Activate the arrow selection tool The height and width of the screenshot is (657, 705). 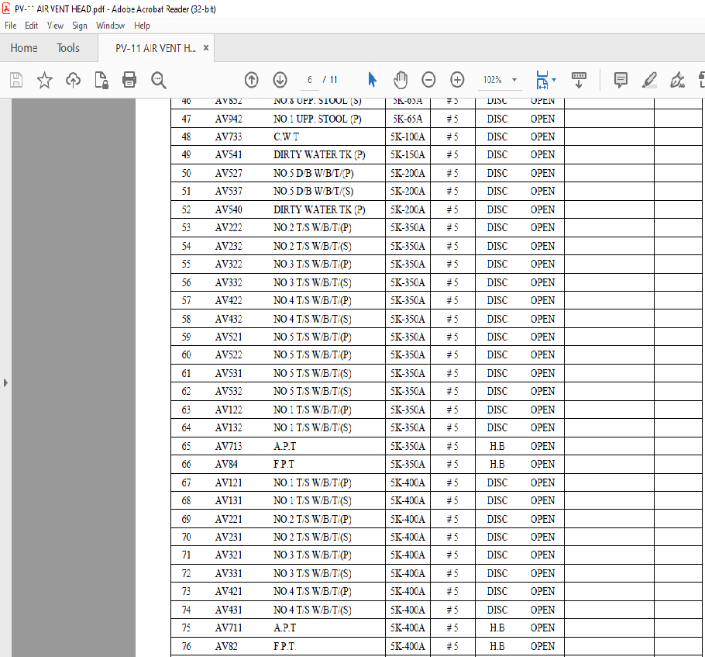(372, 80)
